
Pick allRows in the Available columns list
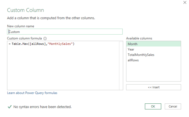[133, 60]
